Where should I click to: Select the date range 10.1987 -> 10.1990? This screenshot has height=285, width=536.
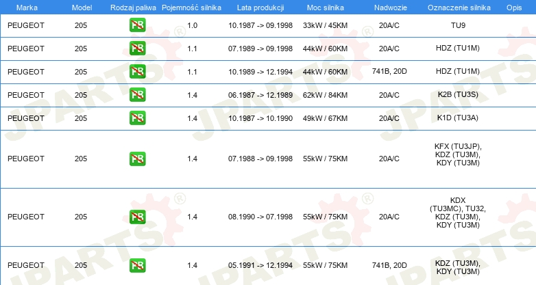pyautogui.click(x=260, y=118)
